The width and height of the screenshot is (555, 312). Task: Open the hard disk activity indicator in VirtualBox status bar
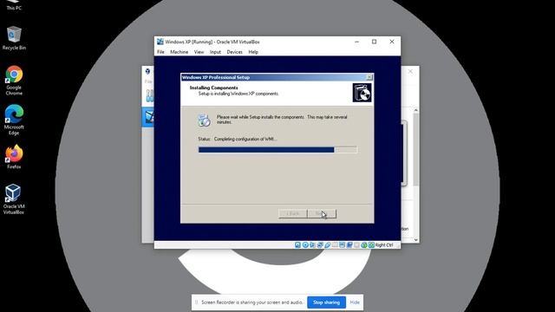[x=297, y=244]
